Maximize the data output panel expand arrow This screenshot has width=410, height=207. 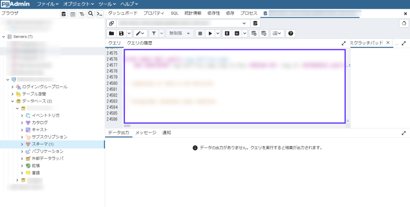(x=404, y=133)
